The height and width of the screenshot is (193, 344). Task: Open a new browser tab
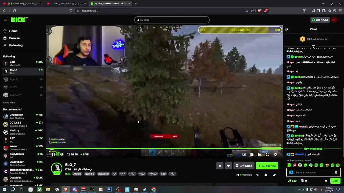(136, 3)
